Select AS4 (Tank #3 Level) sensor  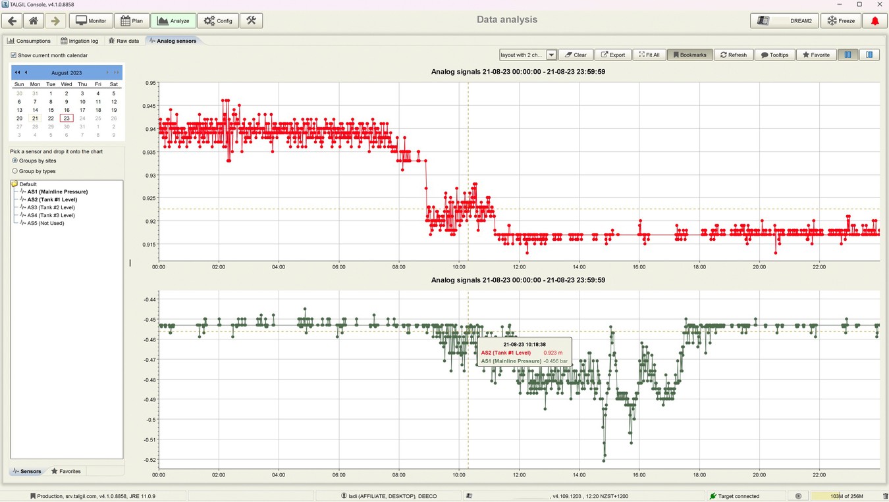[x=51, y=215]
